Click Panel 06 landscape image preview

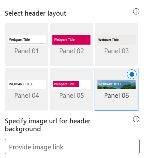(x=117, y=84)
